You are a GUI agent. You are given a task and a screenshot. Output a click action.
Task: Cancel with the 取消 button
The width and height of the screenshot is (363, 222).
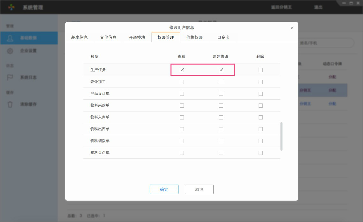pyautogui.click(x=199, y=189)
